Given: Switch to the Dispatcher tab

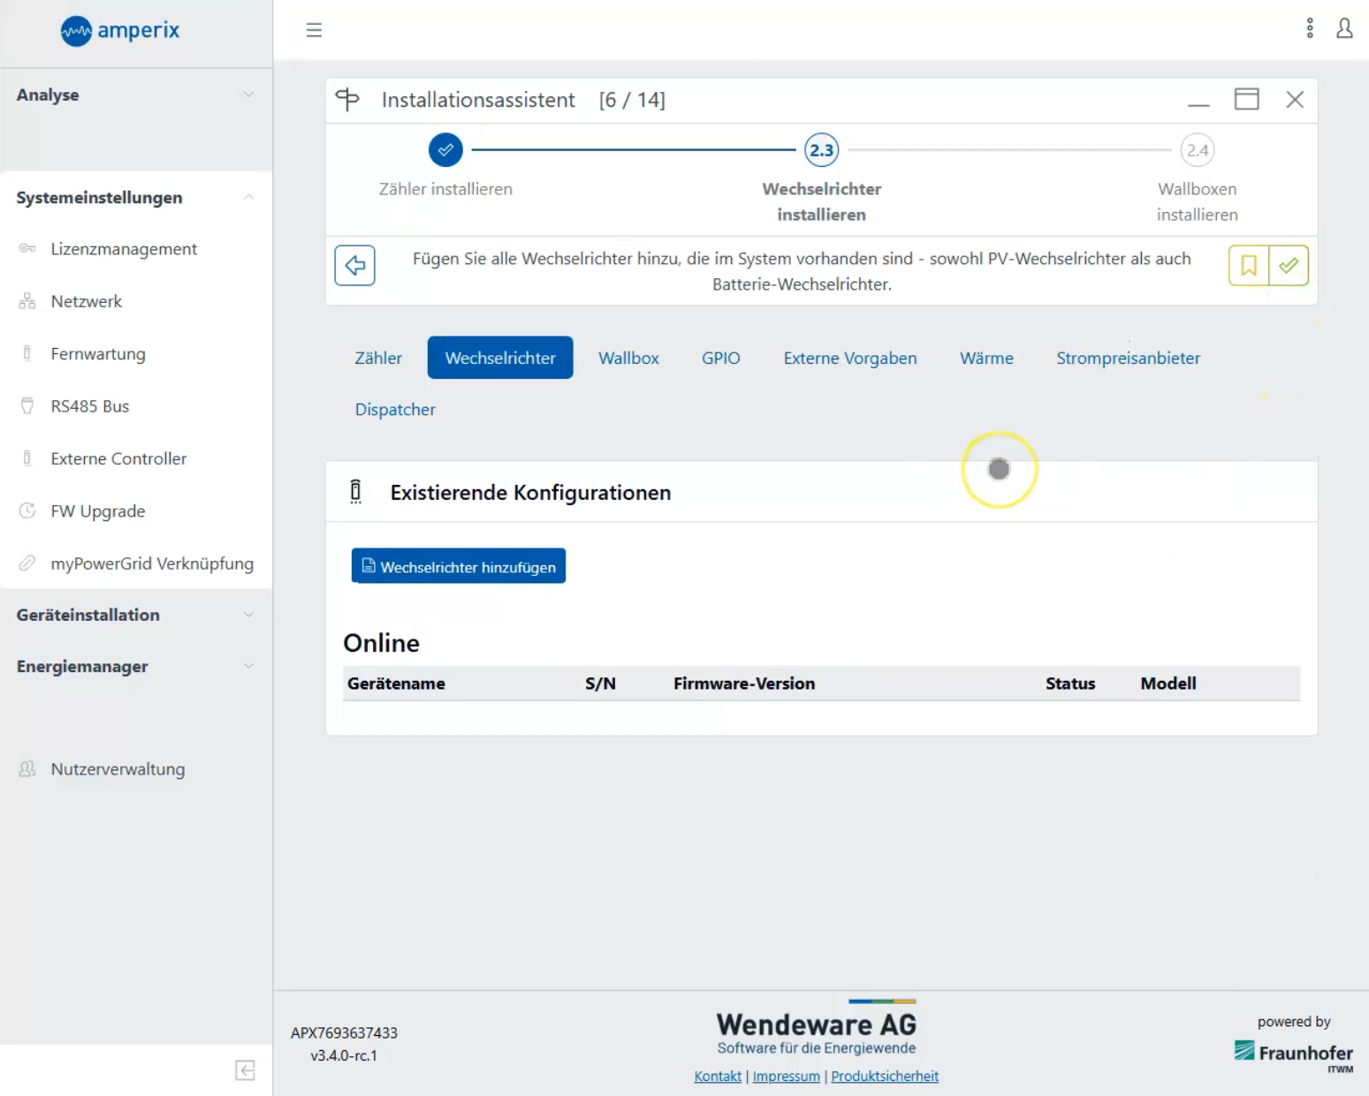Looking at the screenshot, I should [x=395, y=409].
